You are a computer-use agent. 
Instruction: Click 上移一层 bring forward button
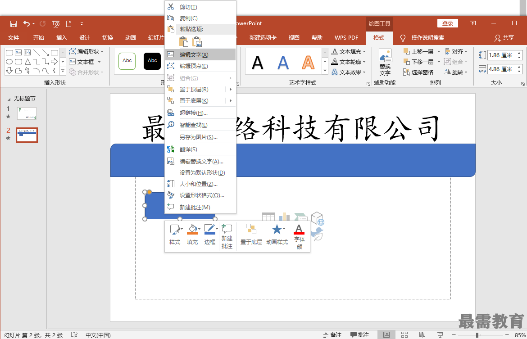click(418, 51)
